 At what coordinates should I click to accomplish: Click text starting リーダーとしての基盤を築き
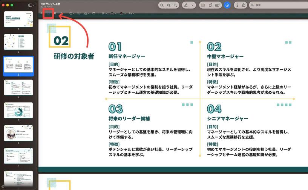pos(150,135)
